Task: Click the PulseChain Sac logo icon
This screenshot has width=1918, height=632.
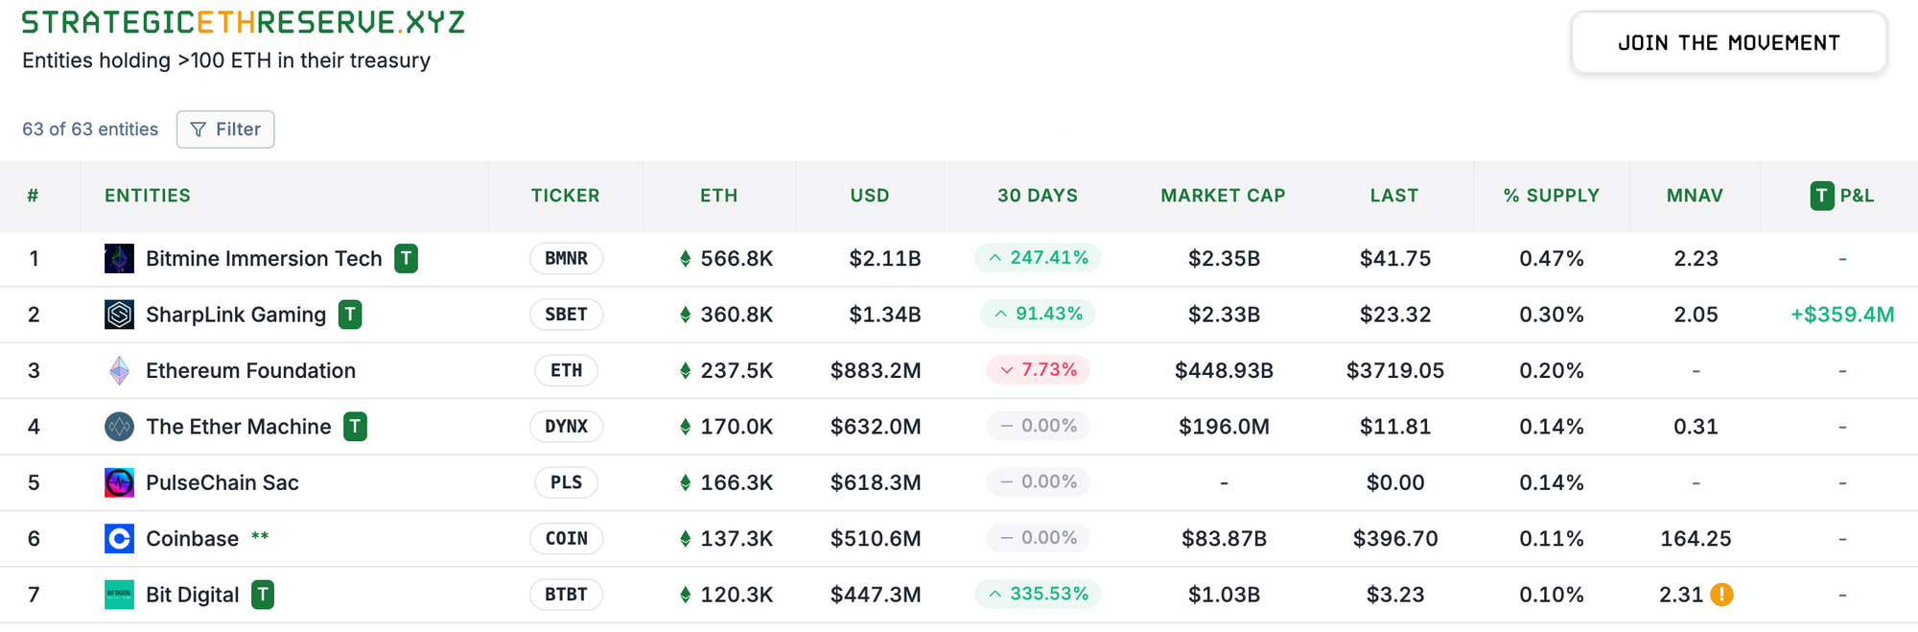Action: [119, 482]
